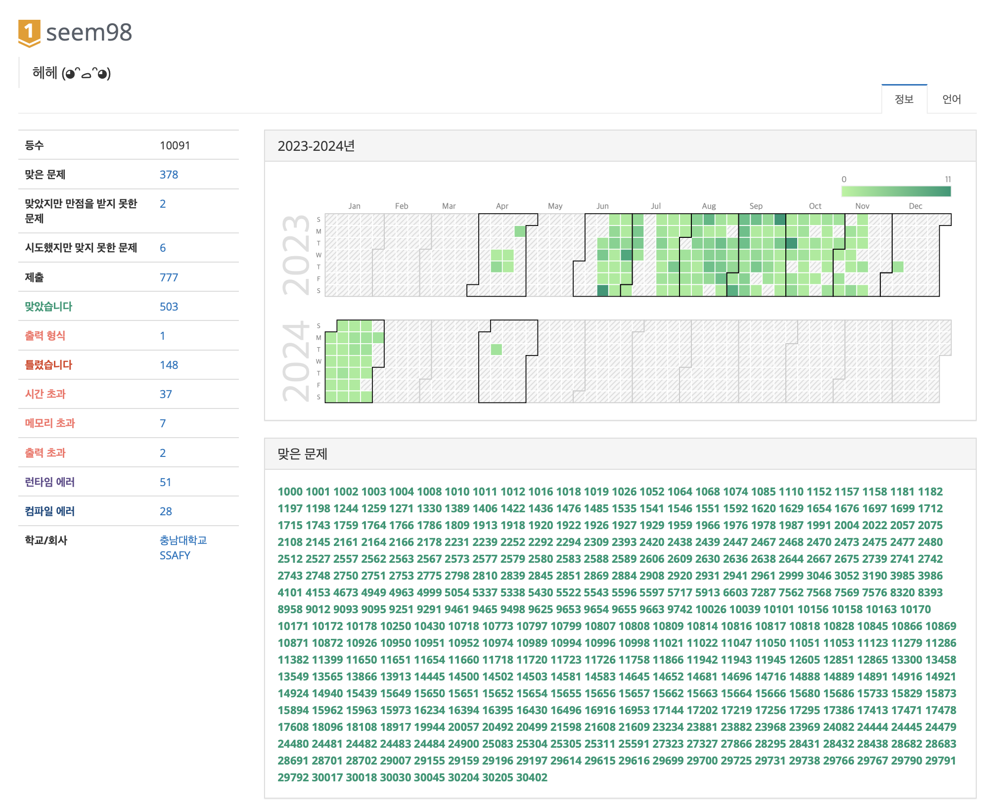Open the 378 solved problems count link

tap(169, 175)
